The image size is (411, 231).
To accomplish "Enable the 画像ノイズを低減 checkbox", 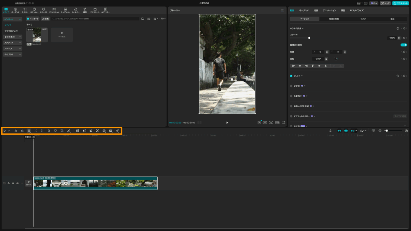I will pos(291,106).
